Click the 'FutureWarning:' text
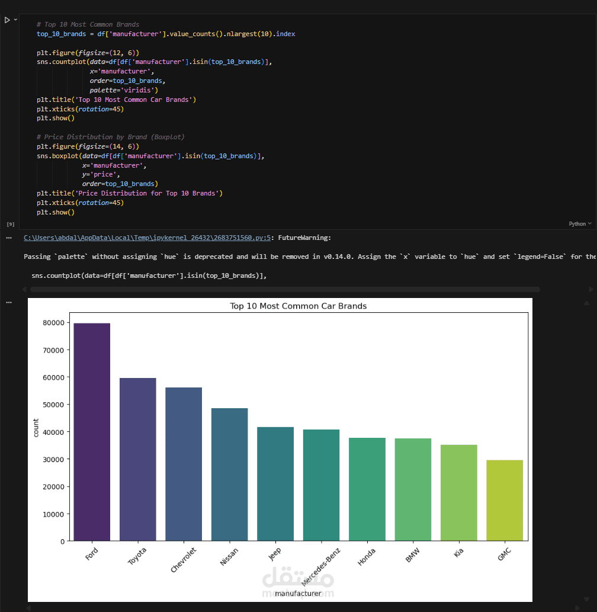 [x=304, y=238]
